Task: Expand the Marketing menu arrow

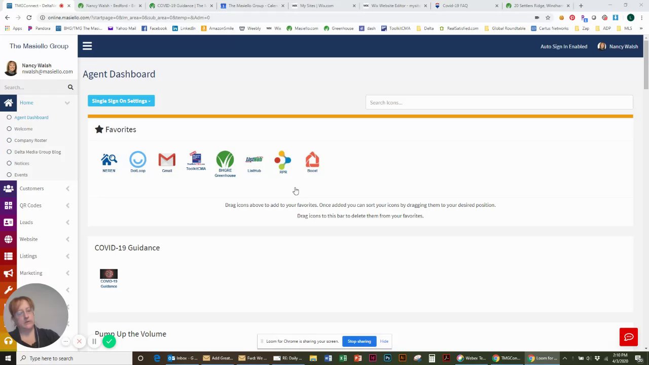Action: [67, 273]
